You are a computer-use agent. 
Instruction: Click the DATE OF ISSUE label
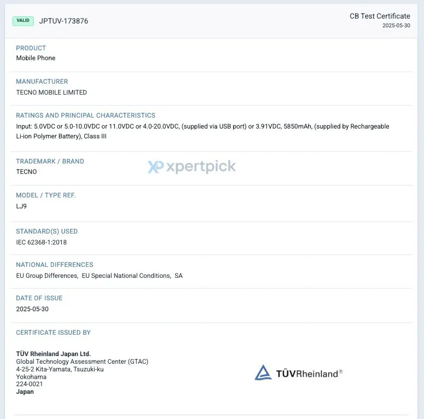pyautogui.click(x=39, y=298)
